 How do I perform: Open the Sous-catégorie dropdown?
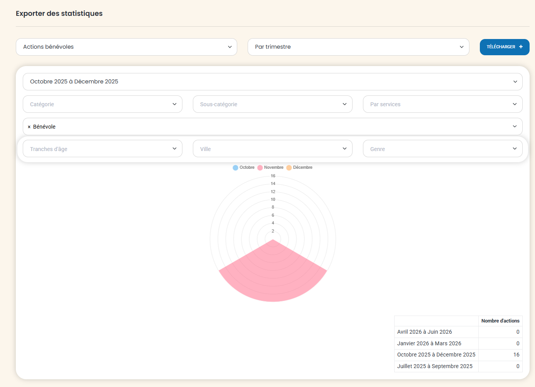272,104
